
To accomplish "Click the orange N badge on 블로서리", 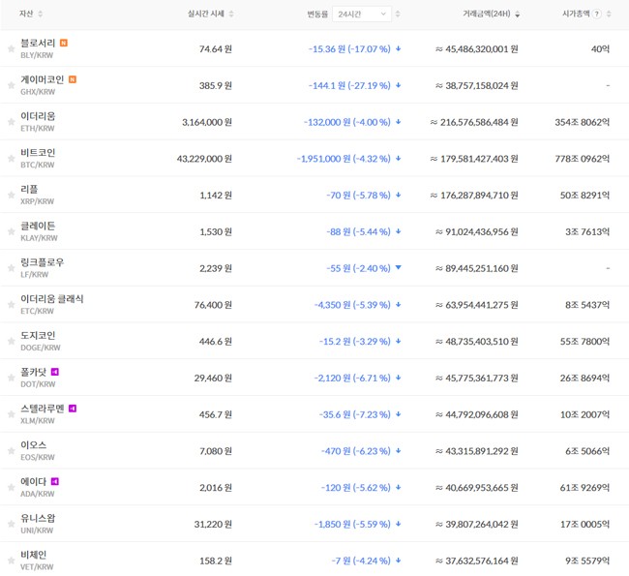I will 63,43.
